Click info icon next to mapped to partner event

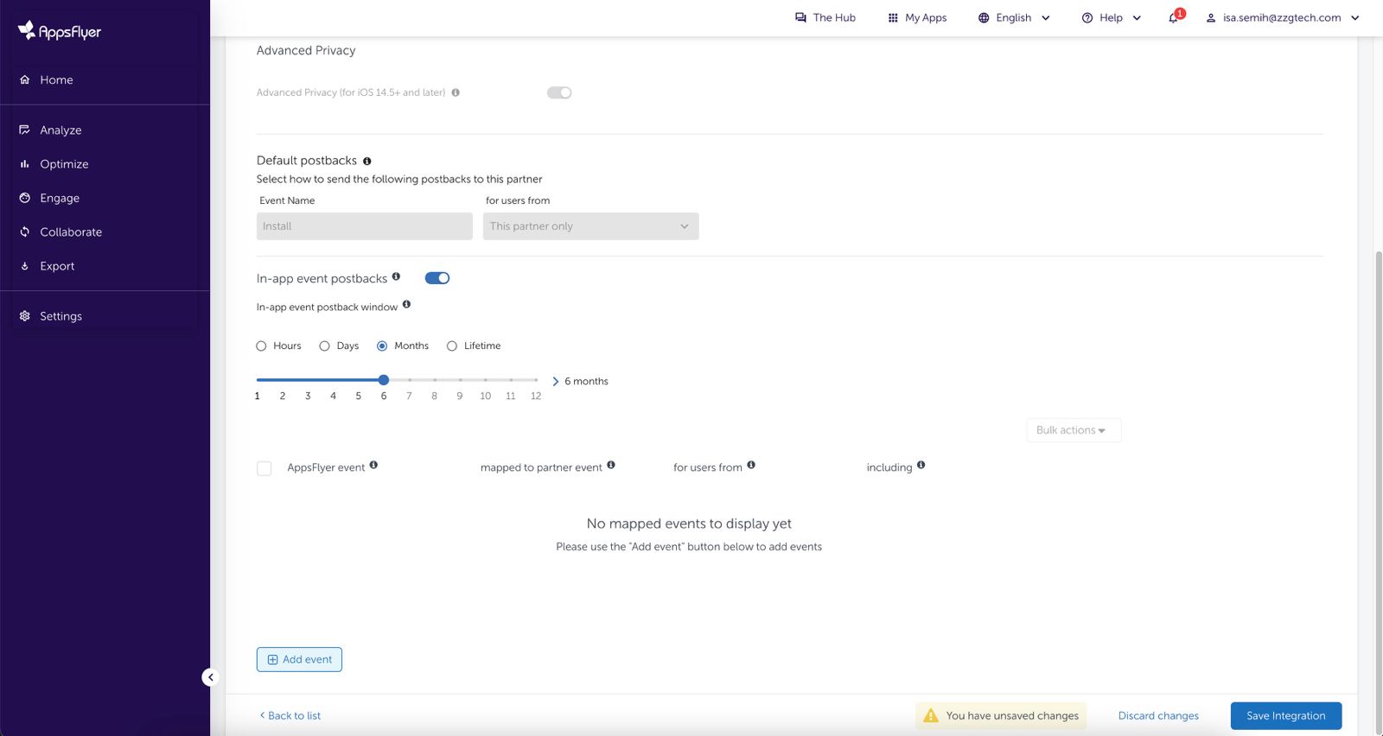click(x=611, y=465)
